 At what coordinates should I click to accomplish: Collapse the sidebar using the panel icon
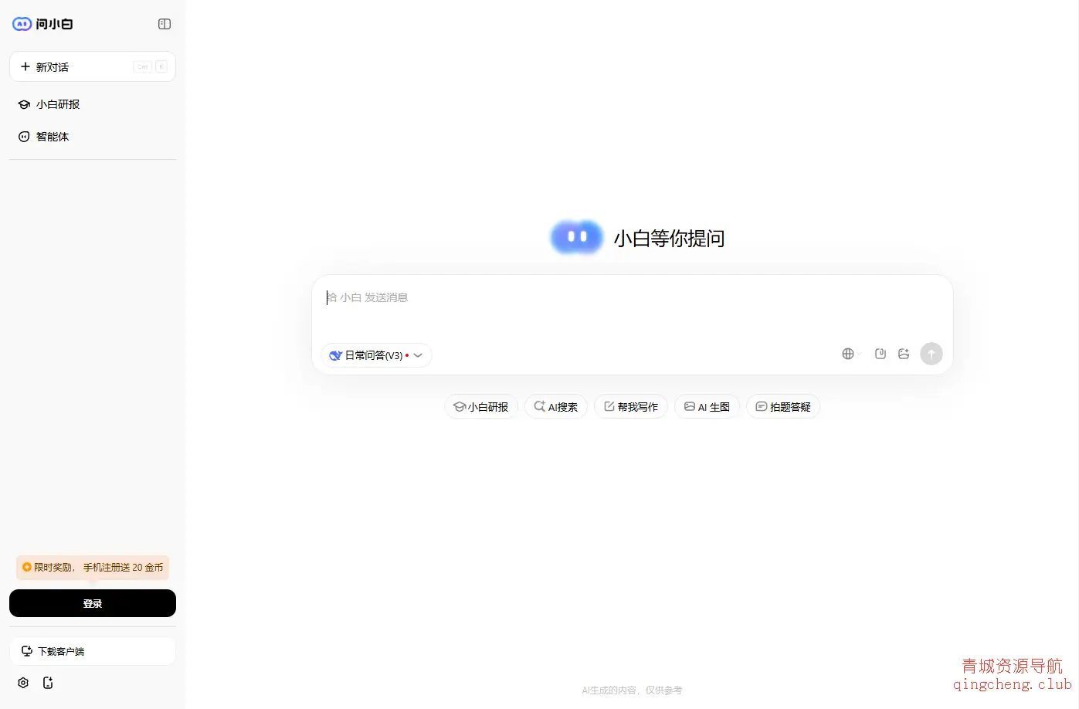pos(164,24)
